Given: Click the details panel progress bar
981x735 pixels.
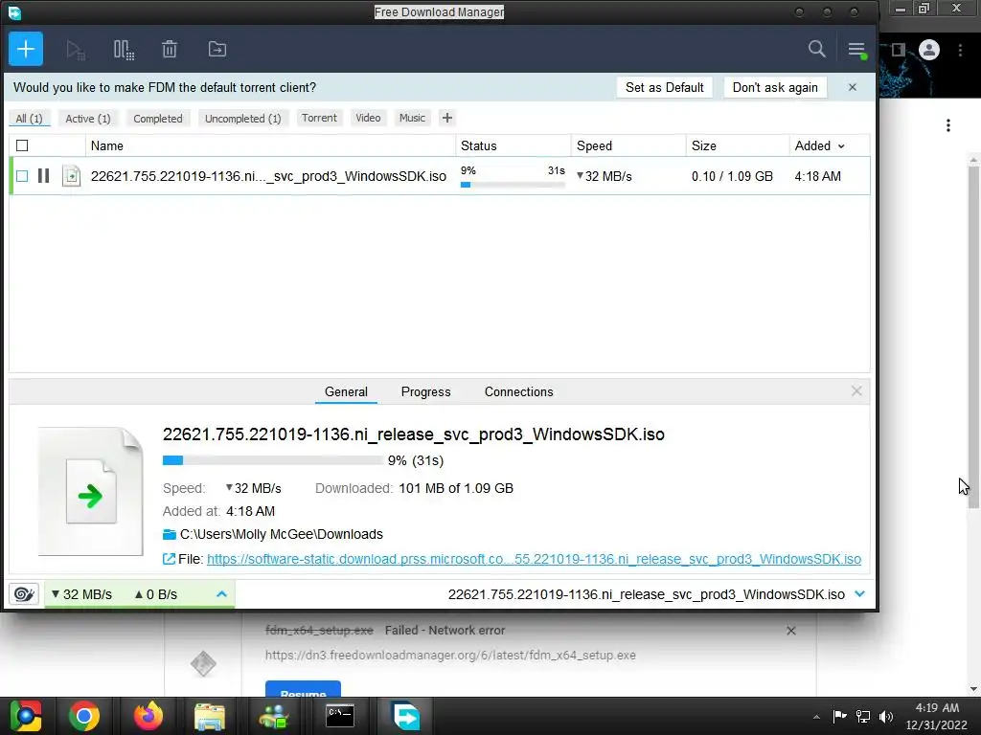Looking at the screenshot, I should [x=273, y=460].
